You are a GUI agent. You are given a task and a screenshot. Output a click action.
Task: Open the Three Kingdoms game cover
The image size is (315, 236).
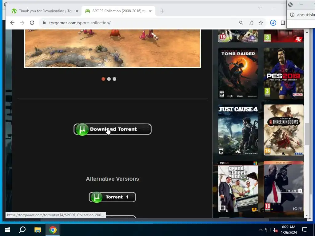283,130
